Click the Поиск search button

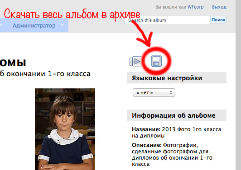coord(218,20)
